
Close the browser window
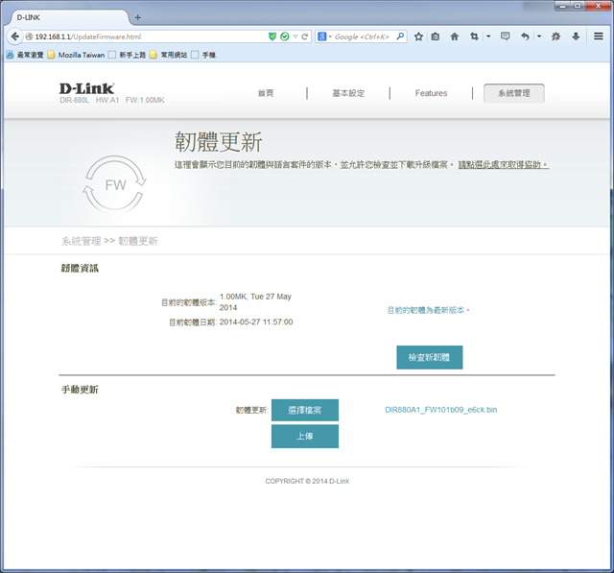click(598, 6)
